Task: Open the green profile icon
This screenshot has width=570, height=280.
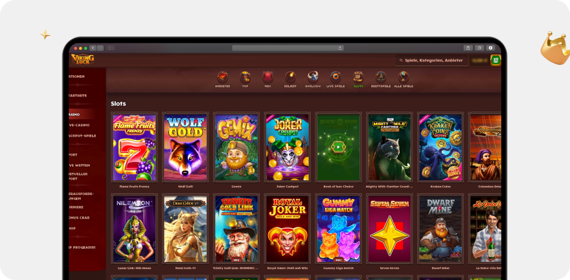Action: click(496, 60)
